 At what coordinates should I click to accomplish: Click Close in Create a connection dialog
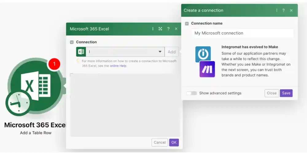272,93
